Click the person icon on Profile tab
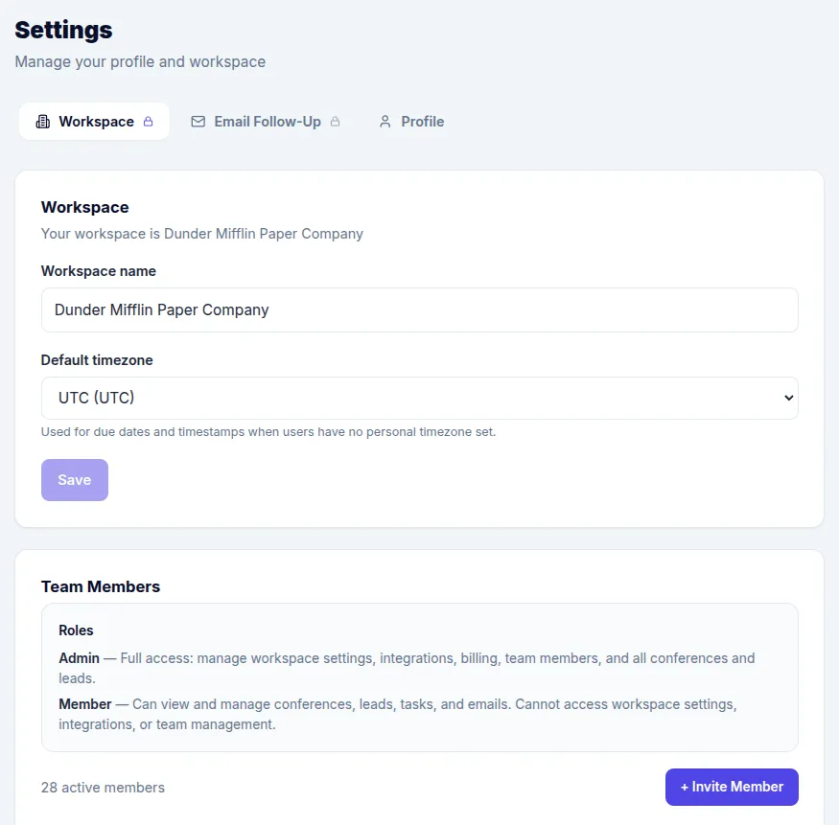This screenshot has width=839, height=825. click(385, 122)
